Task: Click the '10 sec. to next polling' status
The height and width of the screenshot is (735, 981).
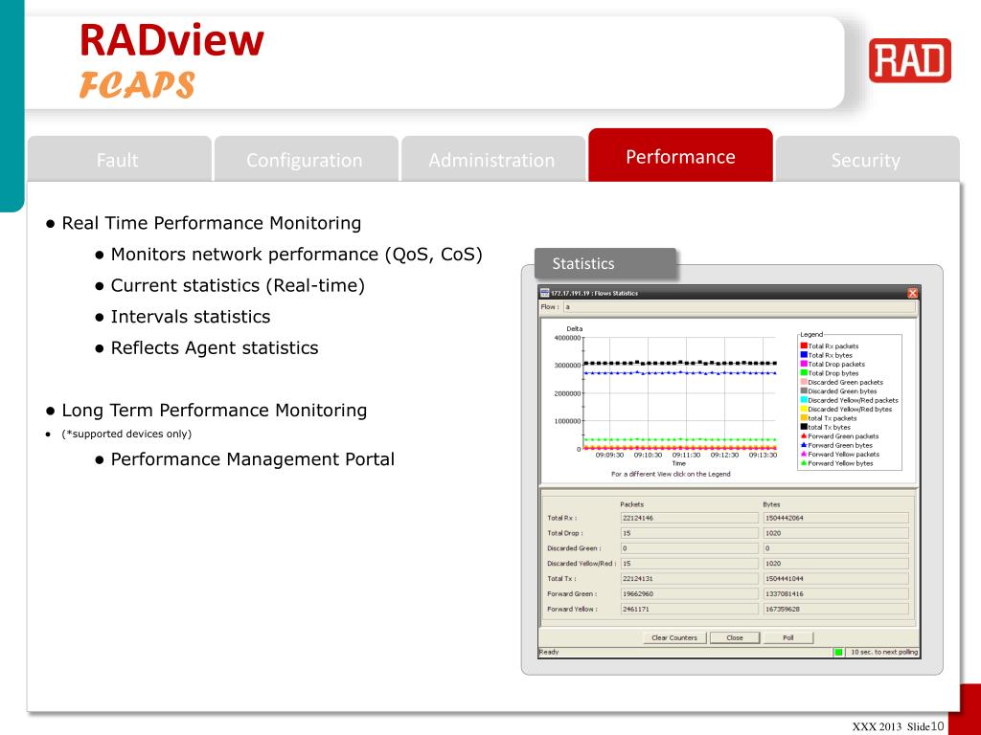Action: pos(883,652)
